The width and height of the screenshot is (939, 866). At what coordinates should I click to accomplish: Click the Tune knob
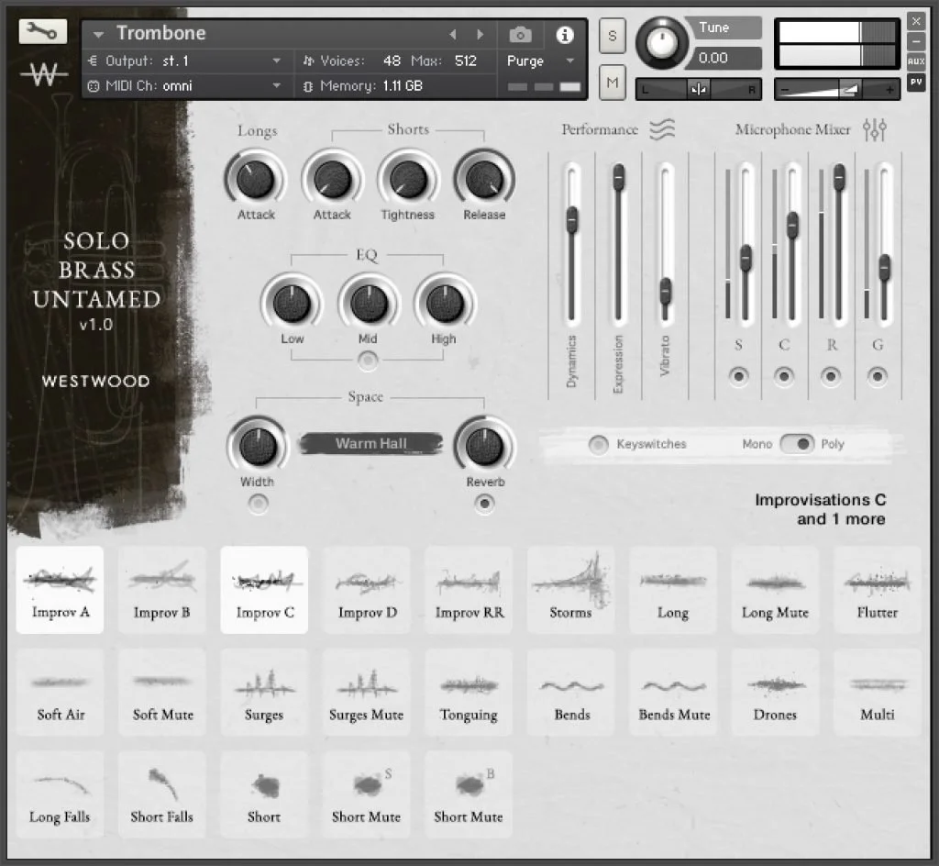click(x=662, y=42)
